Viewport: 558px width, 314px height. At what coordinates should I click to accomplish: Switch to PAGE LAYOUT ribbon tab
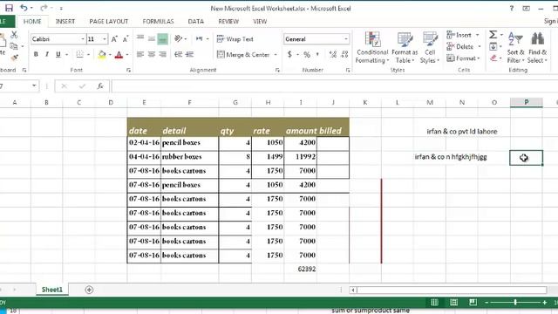108,21
